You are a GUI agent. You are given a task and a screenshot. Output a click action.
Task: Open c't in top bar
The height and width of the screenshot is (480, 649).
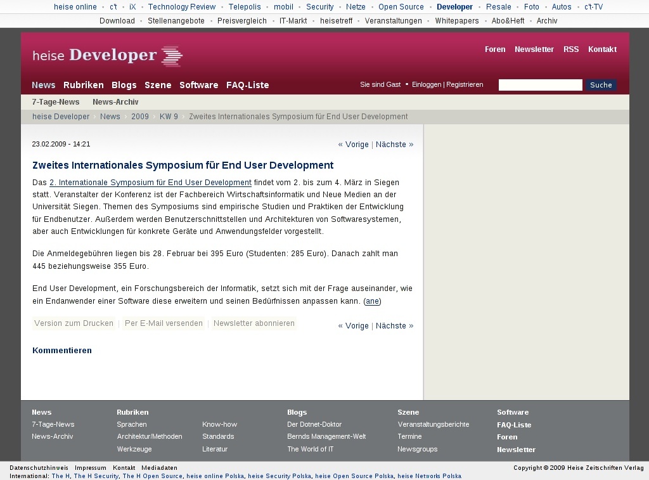(113, 7)
